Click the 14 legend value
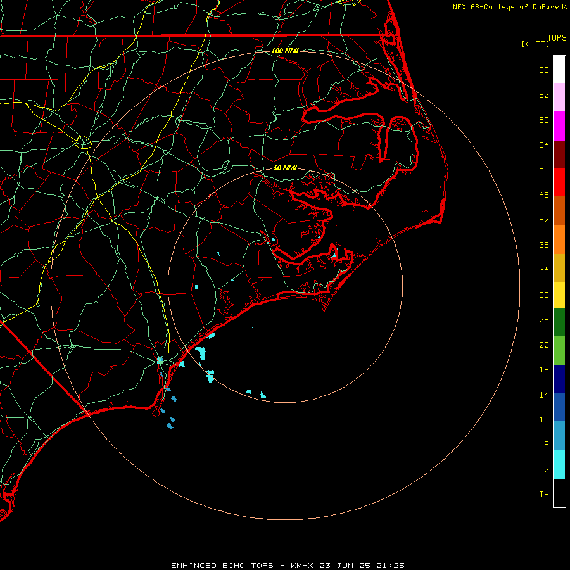The width and height of the screenshot is (570, 570). 544,395
